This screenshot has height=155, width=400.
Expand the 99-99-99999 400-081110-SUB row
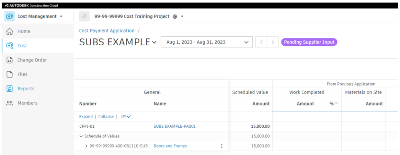(86, 146)
